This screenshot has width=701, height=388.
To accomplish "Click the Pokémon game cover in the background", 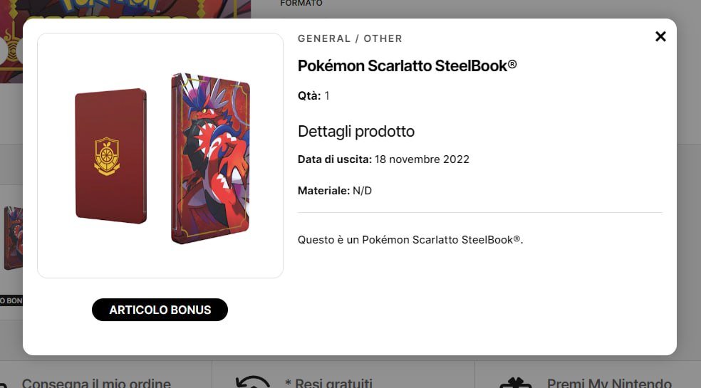I will [x=125, y=9].
